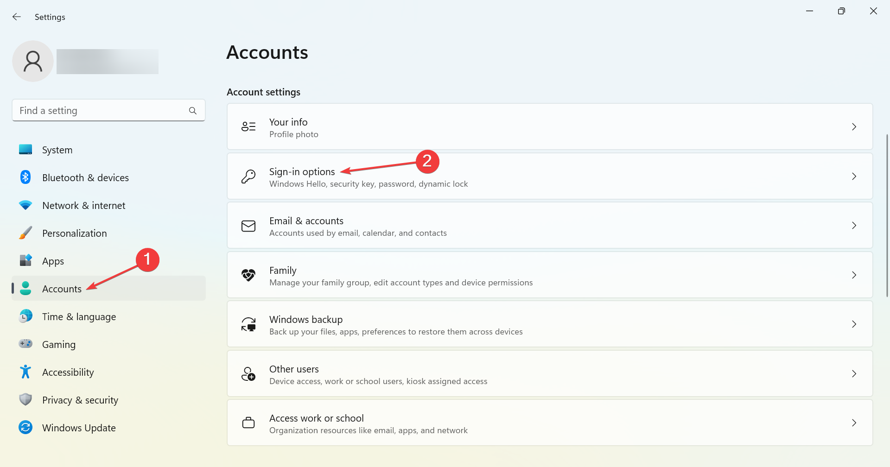Viewport: 890px width, 467px height.
Task: Open Windows backup settings
Action: (550, 324)
